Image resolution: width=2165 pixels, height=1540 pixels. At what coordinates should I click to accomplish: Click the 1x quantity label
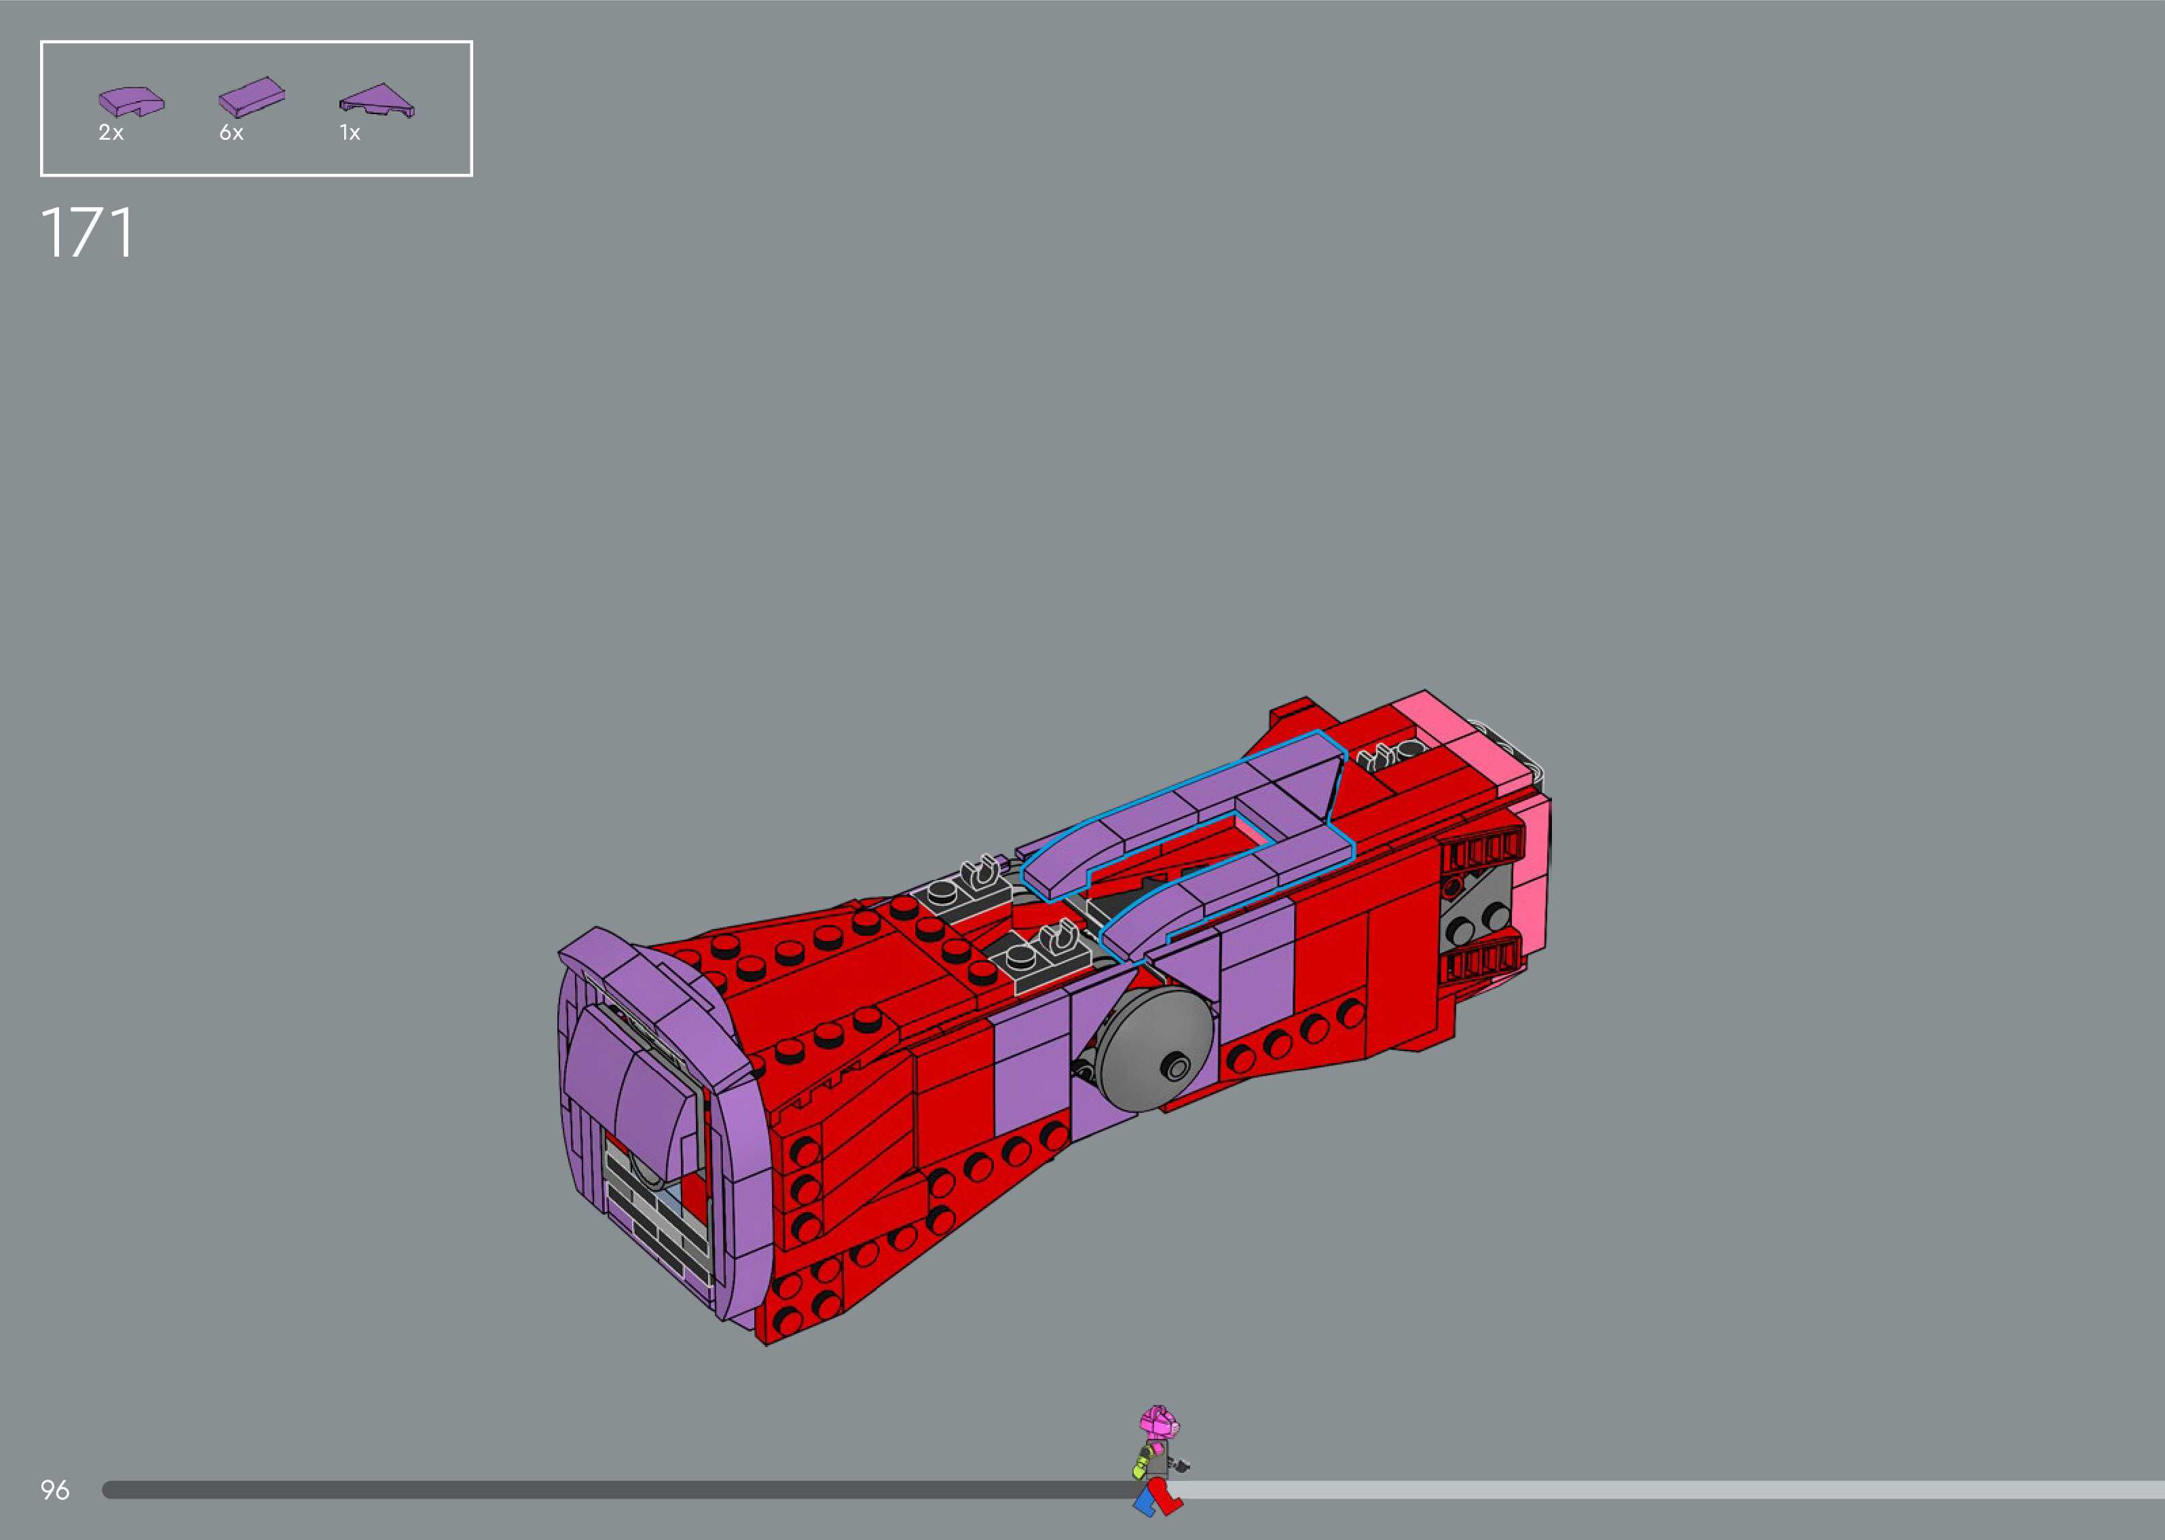[x=350, y=134]
